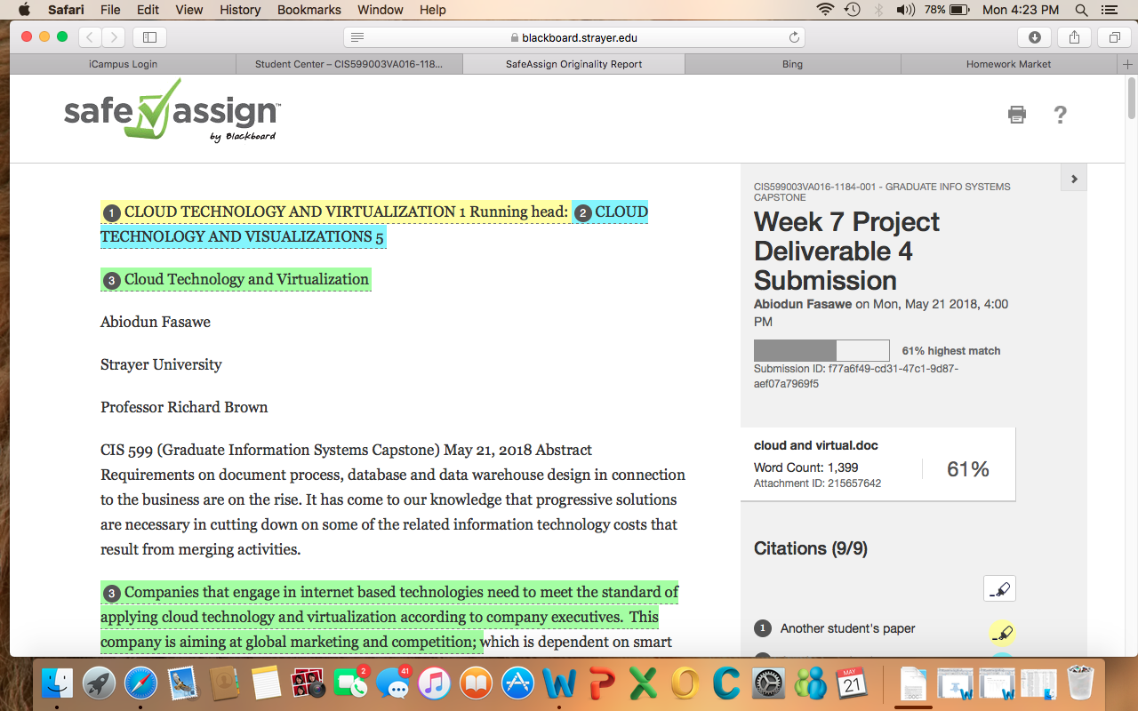Switch to the Homework Market tab

[x=1009, y=64]
